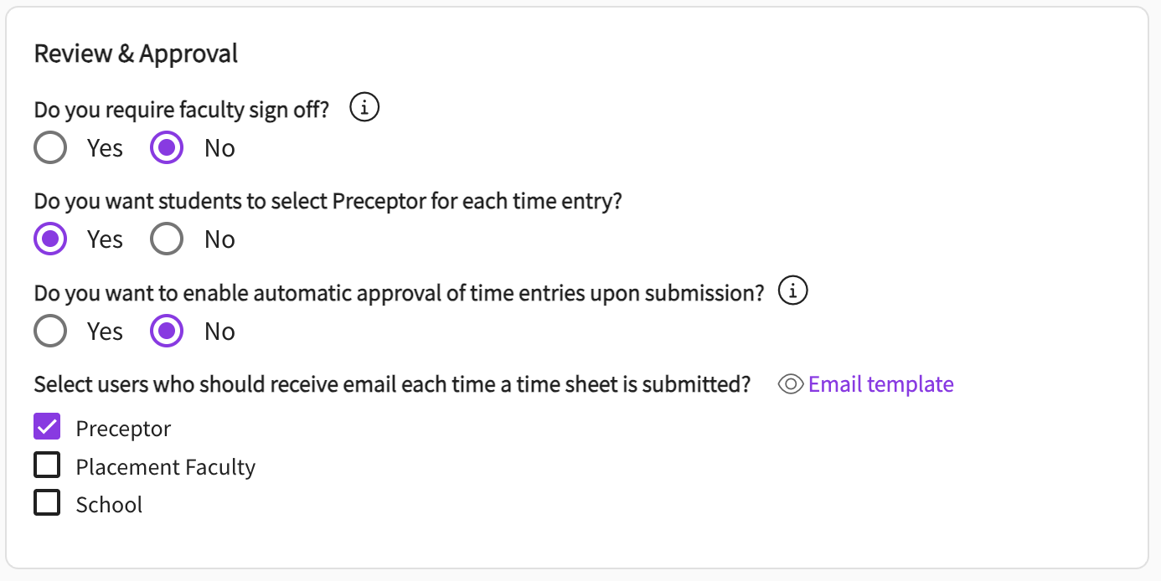The width and height of the screenshot is (1161, 581).
Task: Click the 'Placement Faculty' label text
Action: 165,467
